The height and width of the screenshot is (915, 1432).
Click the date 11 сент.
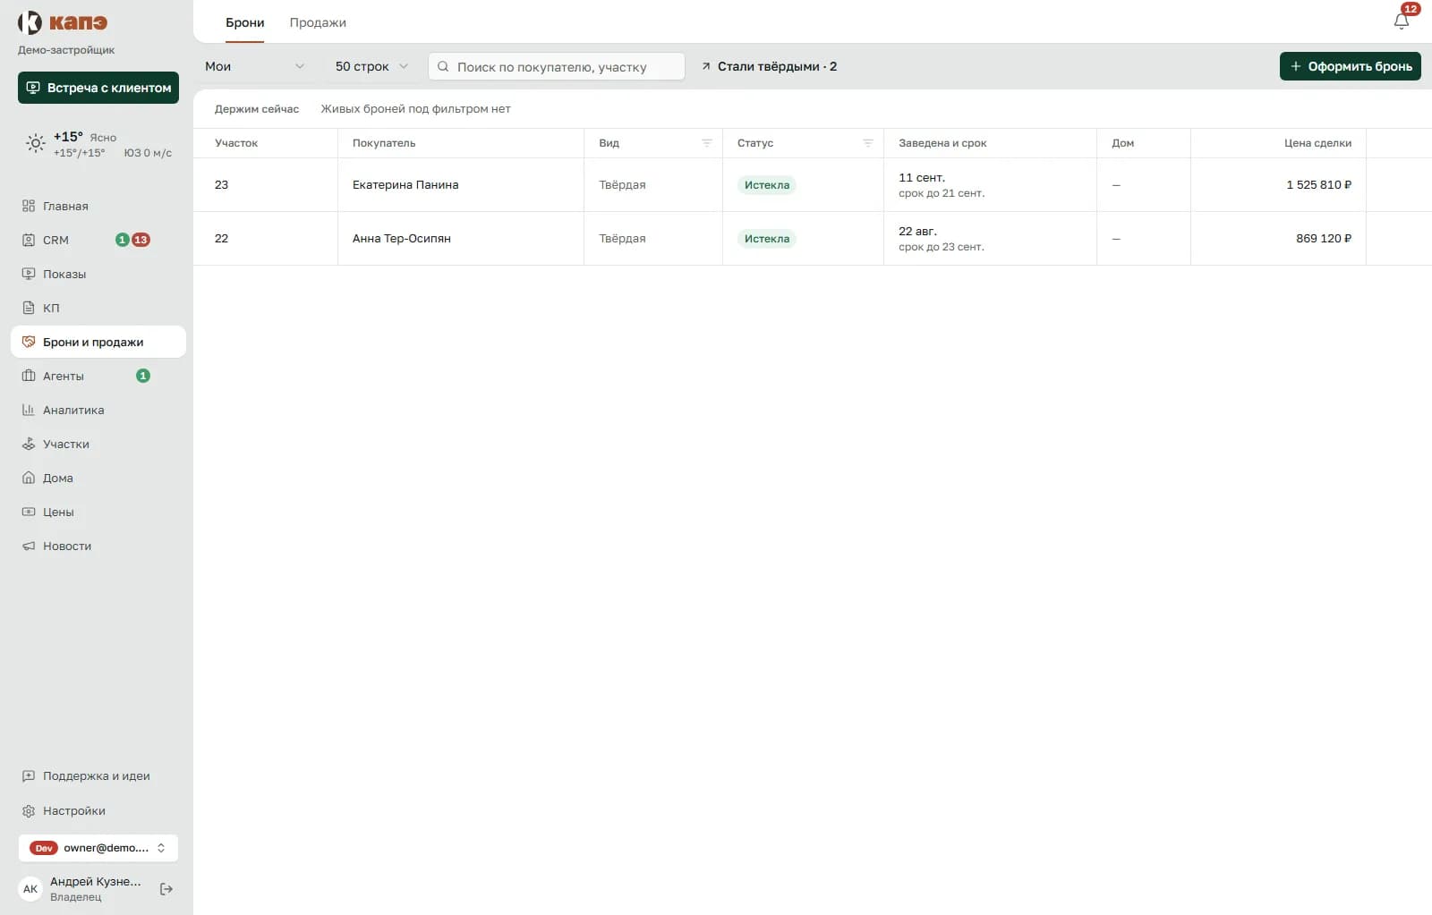[922, 177]
